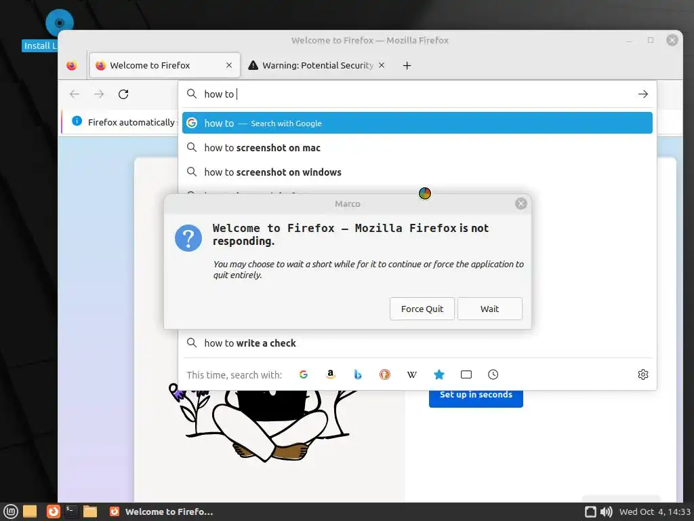This screenshot has height=521, width=694.
Task: Click the system tray notification icon
Action: pyautogui.click(x=590, y=512)
